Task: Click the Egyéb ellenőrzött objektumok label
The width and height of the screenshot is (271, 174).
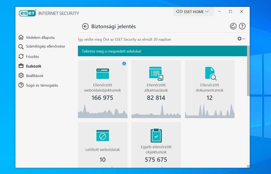Action: coord(156,150)
